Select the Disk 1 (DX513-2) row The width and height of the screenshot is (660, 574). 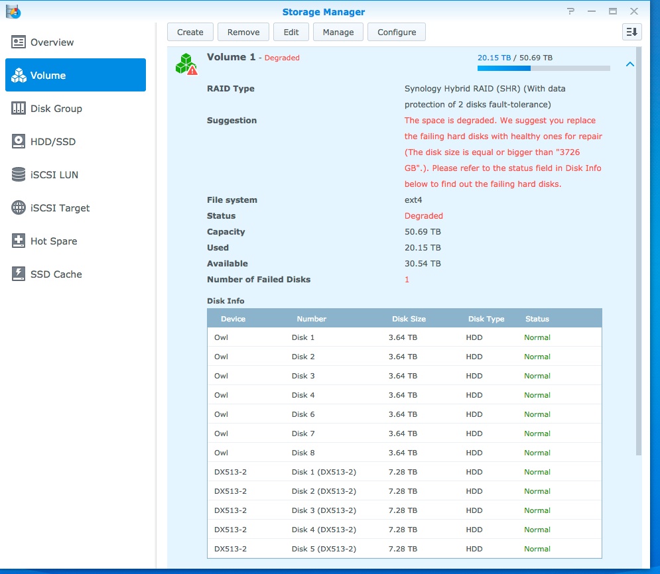tap(405, 472)
